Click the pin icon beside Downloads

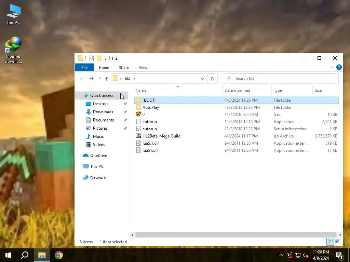[125, 112]
